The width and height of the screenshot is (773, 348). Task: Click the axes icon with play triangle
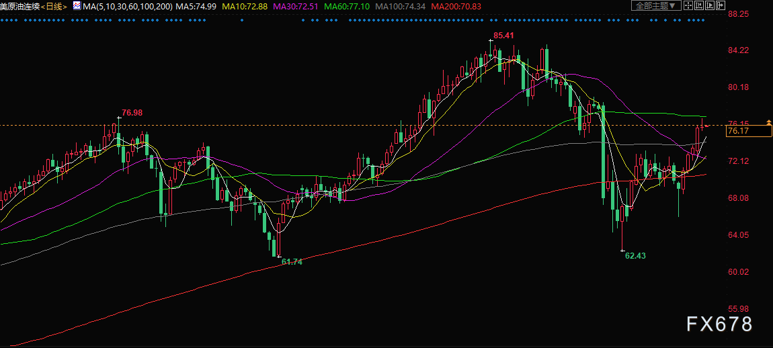pos(710,5)
